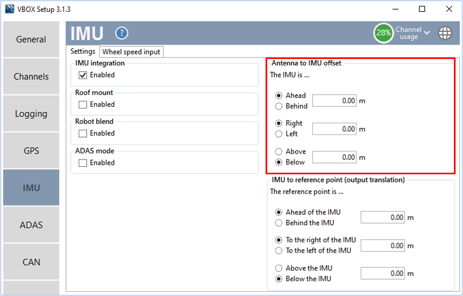Click the 28% channel usage indicator
Viewport: 463px width, 296px height.
[x=383, y=33]
